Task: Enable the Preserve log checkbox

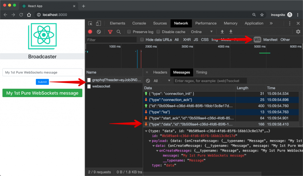Action: 129,32
